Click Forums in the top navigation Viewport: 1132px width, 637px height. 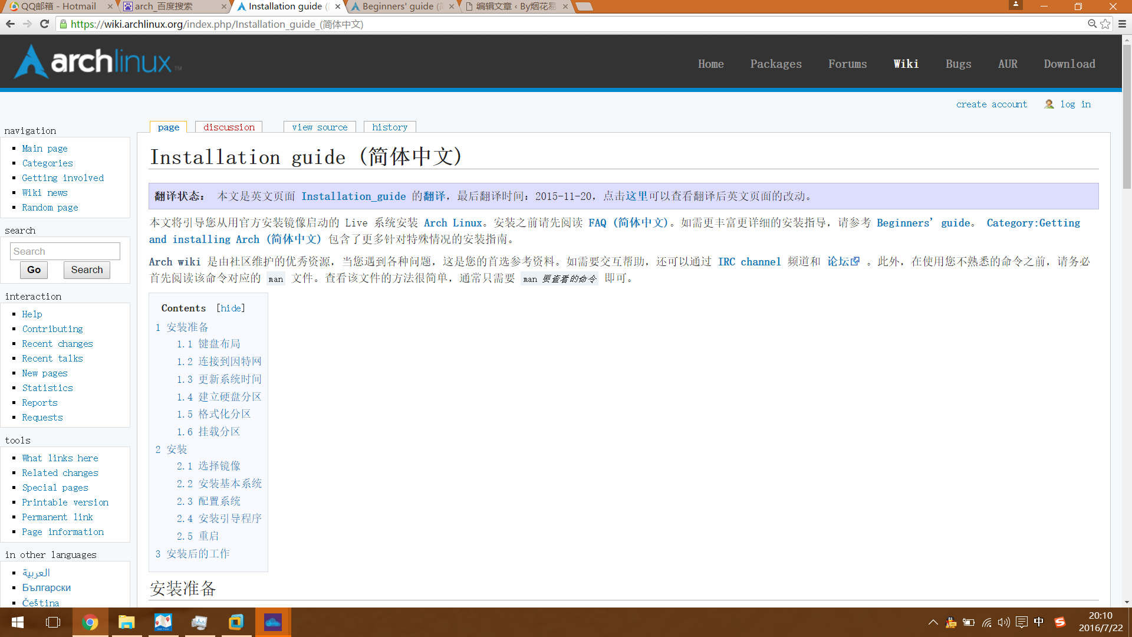coord(847,64)
